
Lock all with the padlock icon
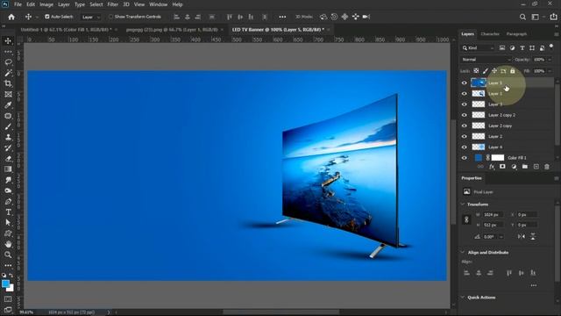512,71
